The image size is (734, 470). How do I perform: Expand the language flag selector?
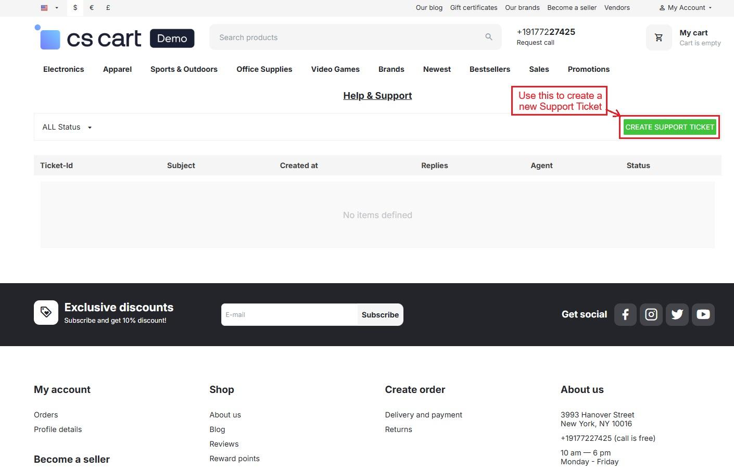click(49, 8)
